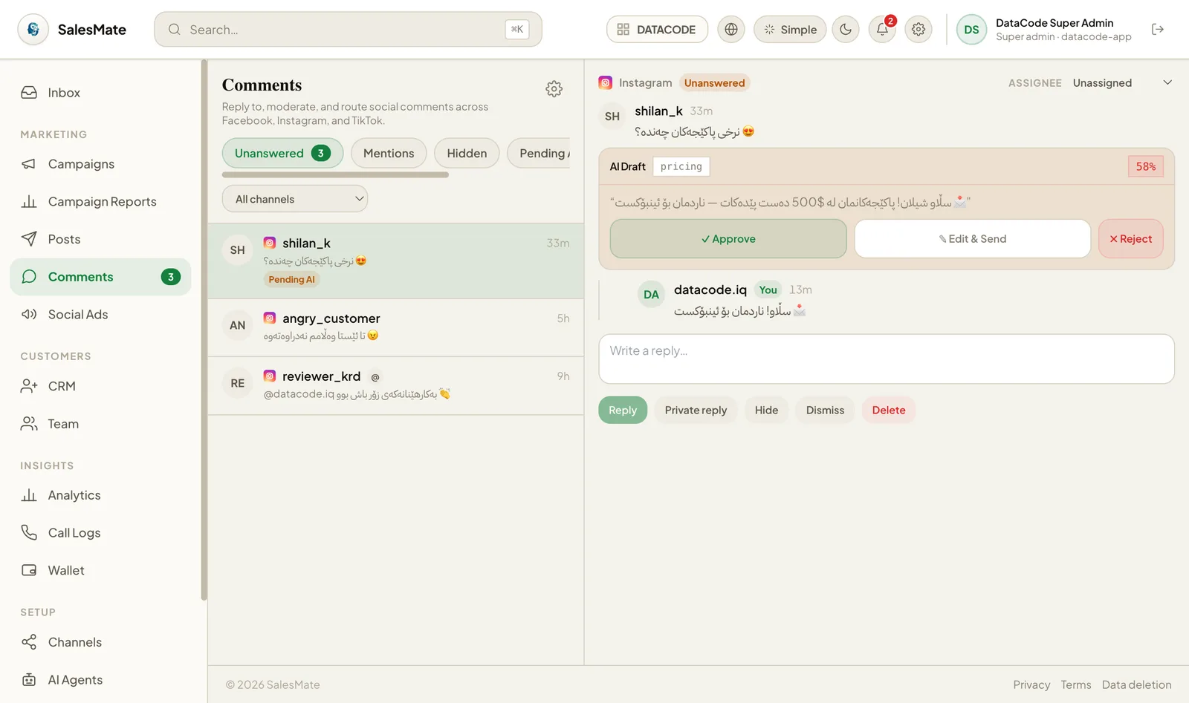Click the RE avatar for reviewer_krd

pyautogui.click(x=238, y=383)
